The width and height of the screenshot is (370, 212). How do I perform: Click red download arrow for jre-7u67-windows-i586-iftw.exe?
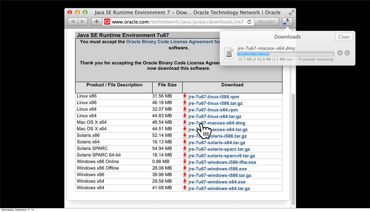point(185,162)
